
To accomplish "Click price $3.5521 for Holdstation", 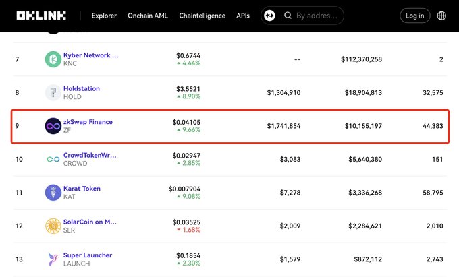I will tap(188, 89).
